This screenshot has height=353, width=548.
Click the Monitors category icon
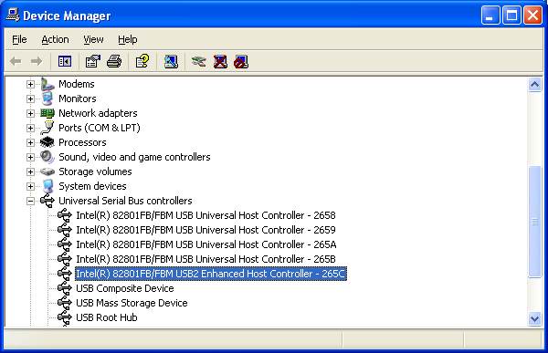(x=47, y=99)
